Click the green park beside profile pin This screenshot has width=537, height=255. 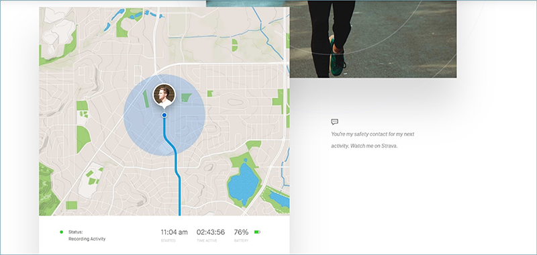187,97
